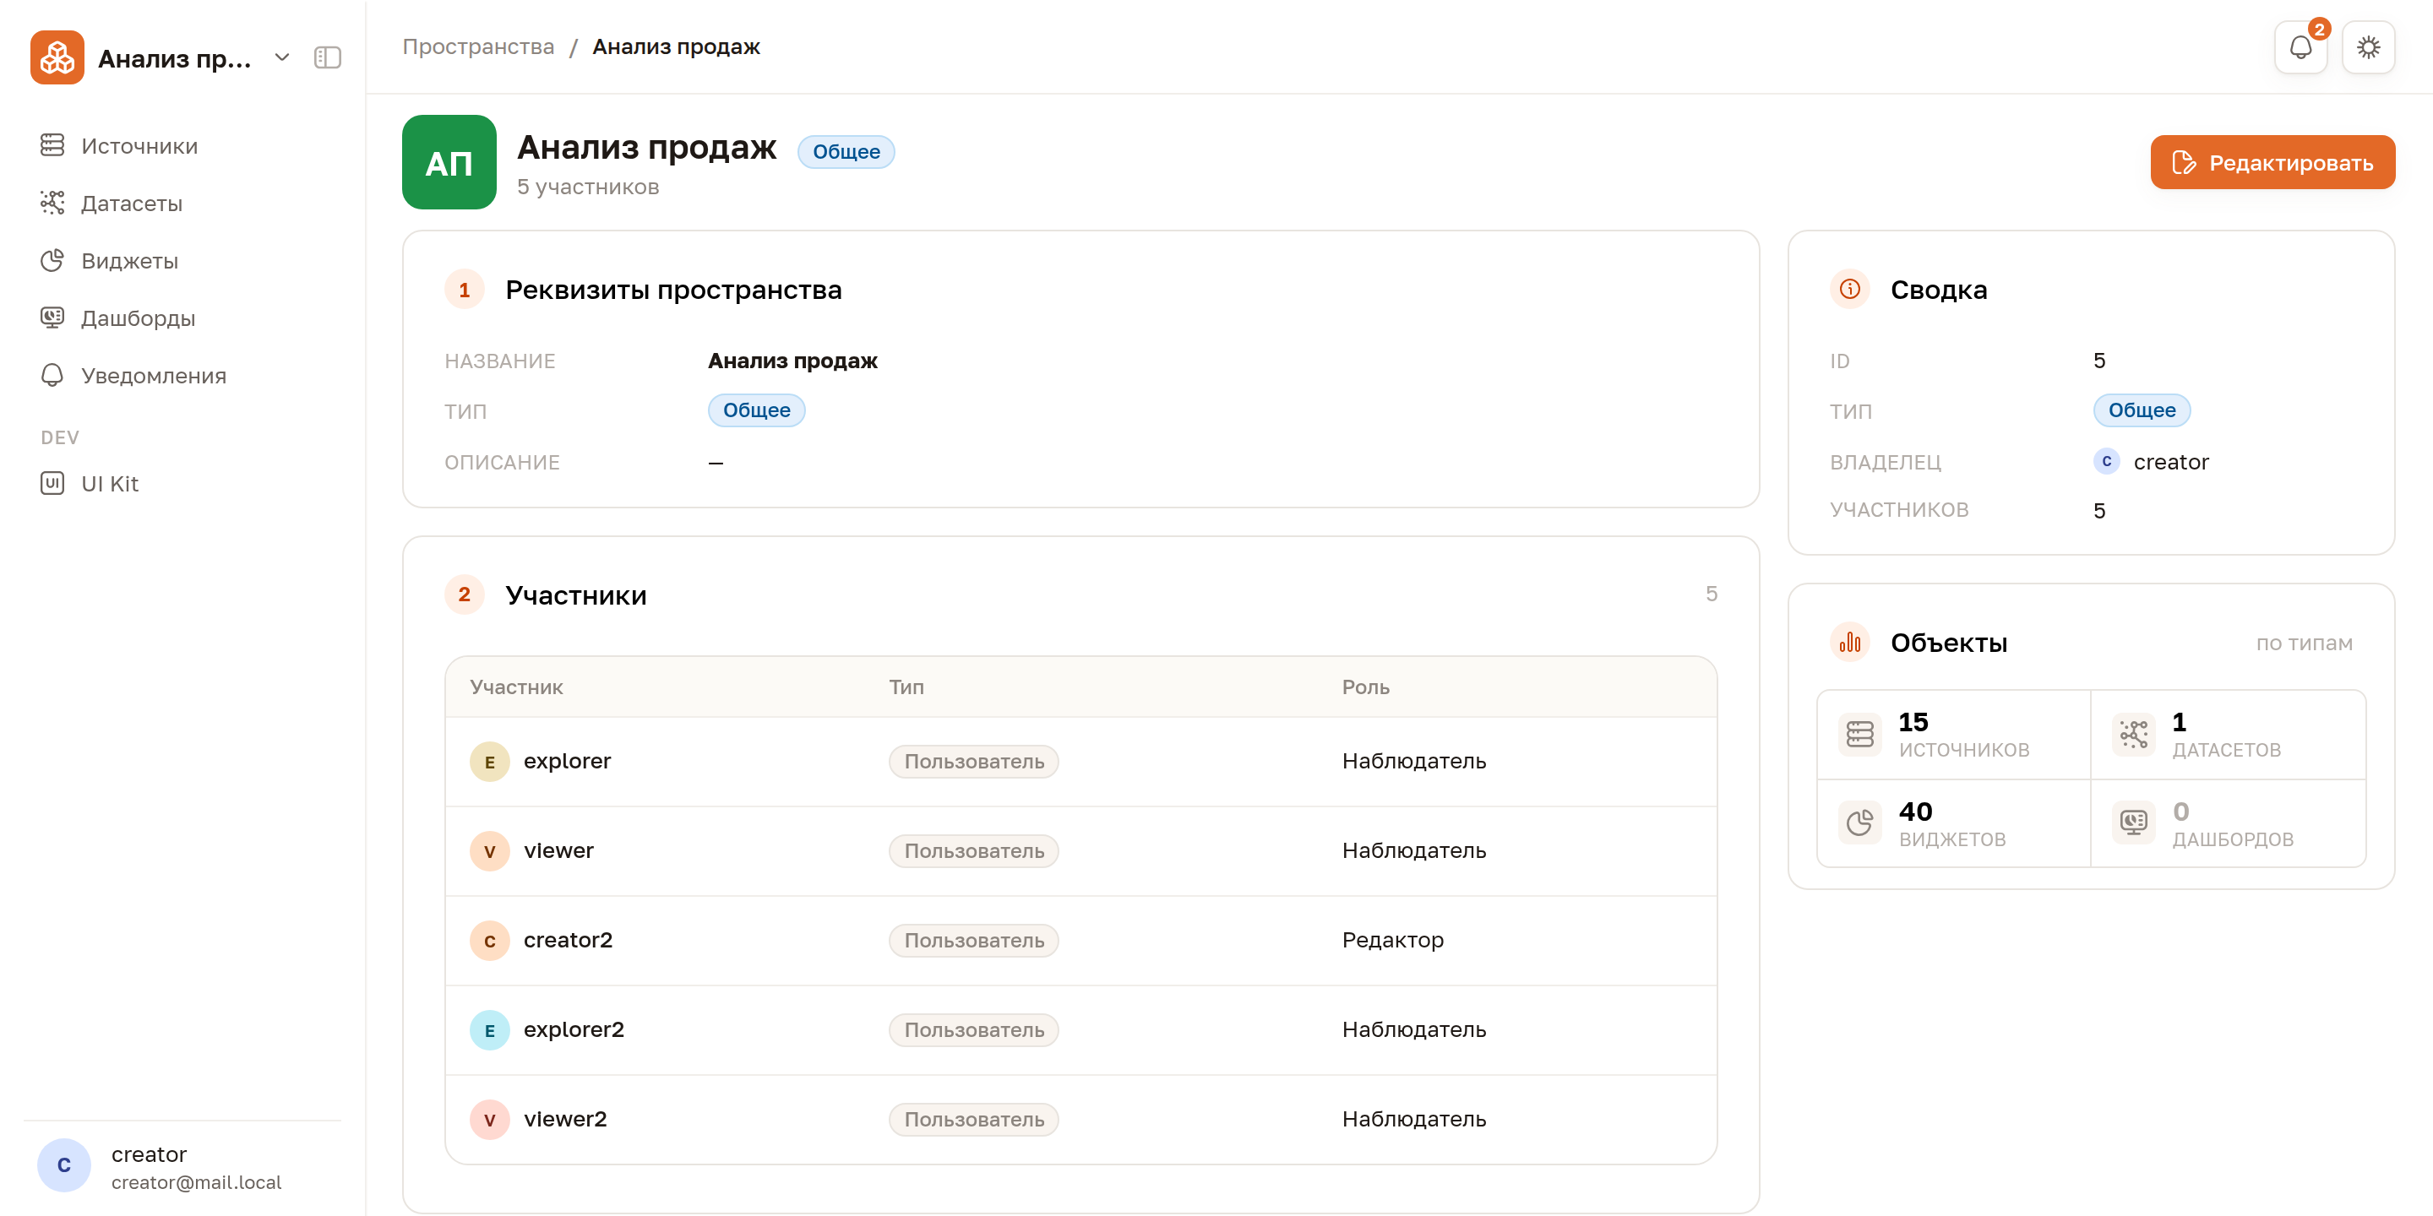Open Источники in the sidebar

pyautogui.click(x=182, y=145)
